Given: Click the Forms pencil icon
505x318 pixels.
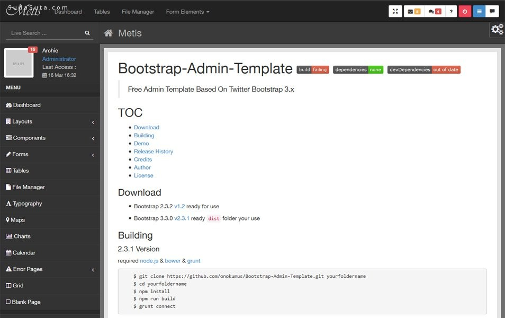Looking at the screenshot, I should coord(8,154).
